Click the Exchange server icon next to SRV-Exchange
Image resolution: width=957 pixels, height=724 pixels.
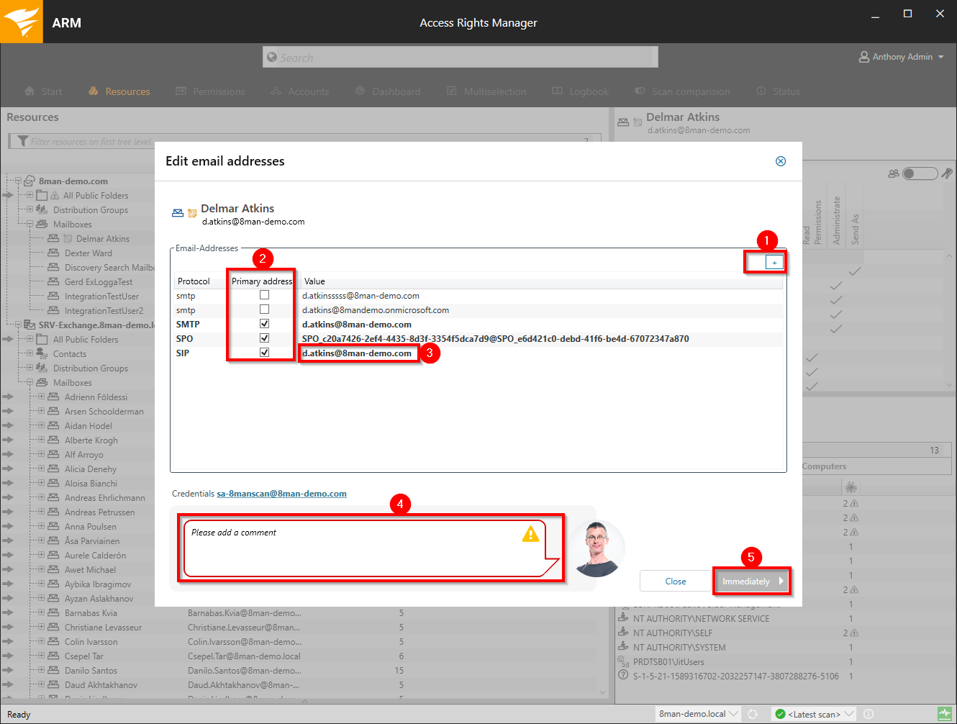pyautogui.click(x=30, y=325)
